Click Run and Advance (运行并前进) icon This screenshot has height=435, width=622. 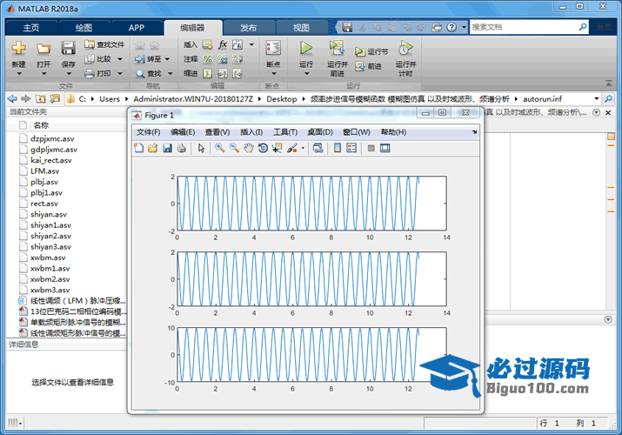coord(337,48)
